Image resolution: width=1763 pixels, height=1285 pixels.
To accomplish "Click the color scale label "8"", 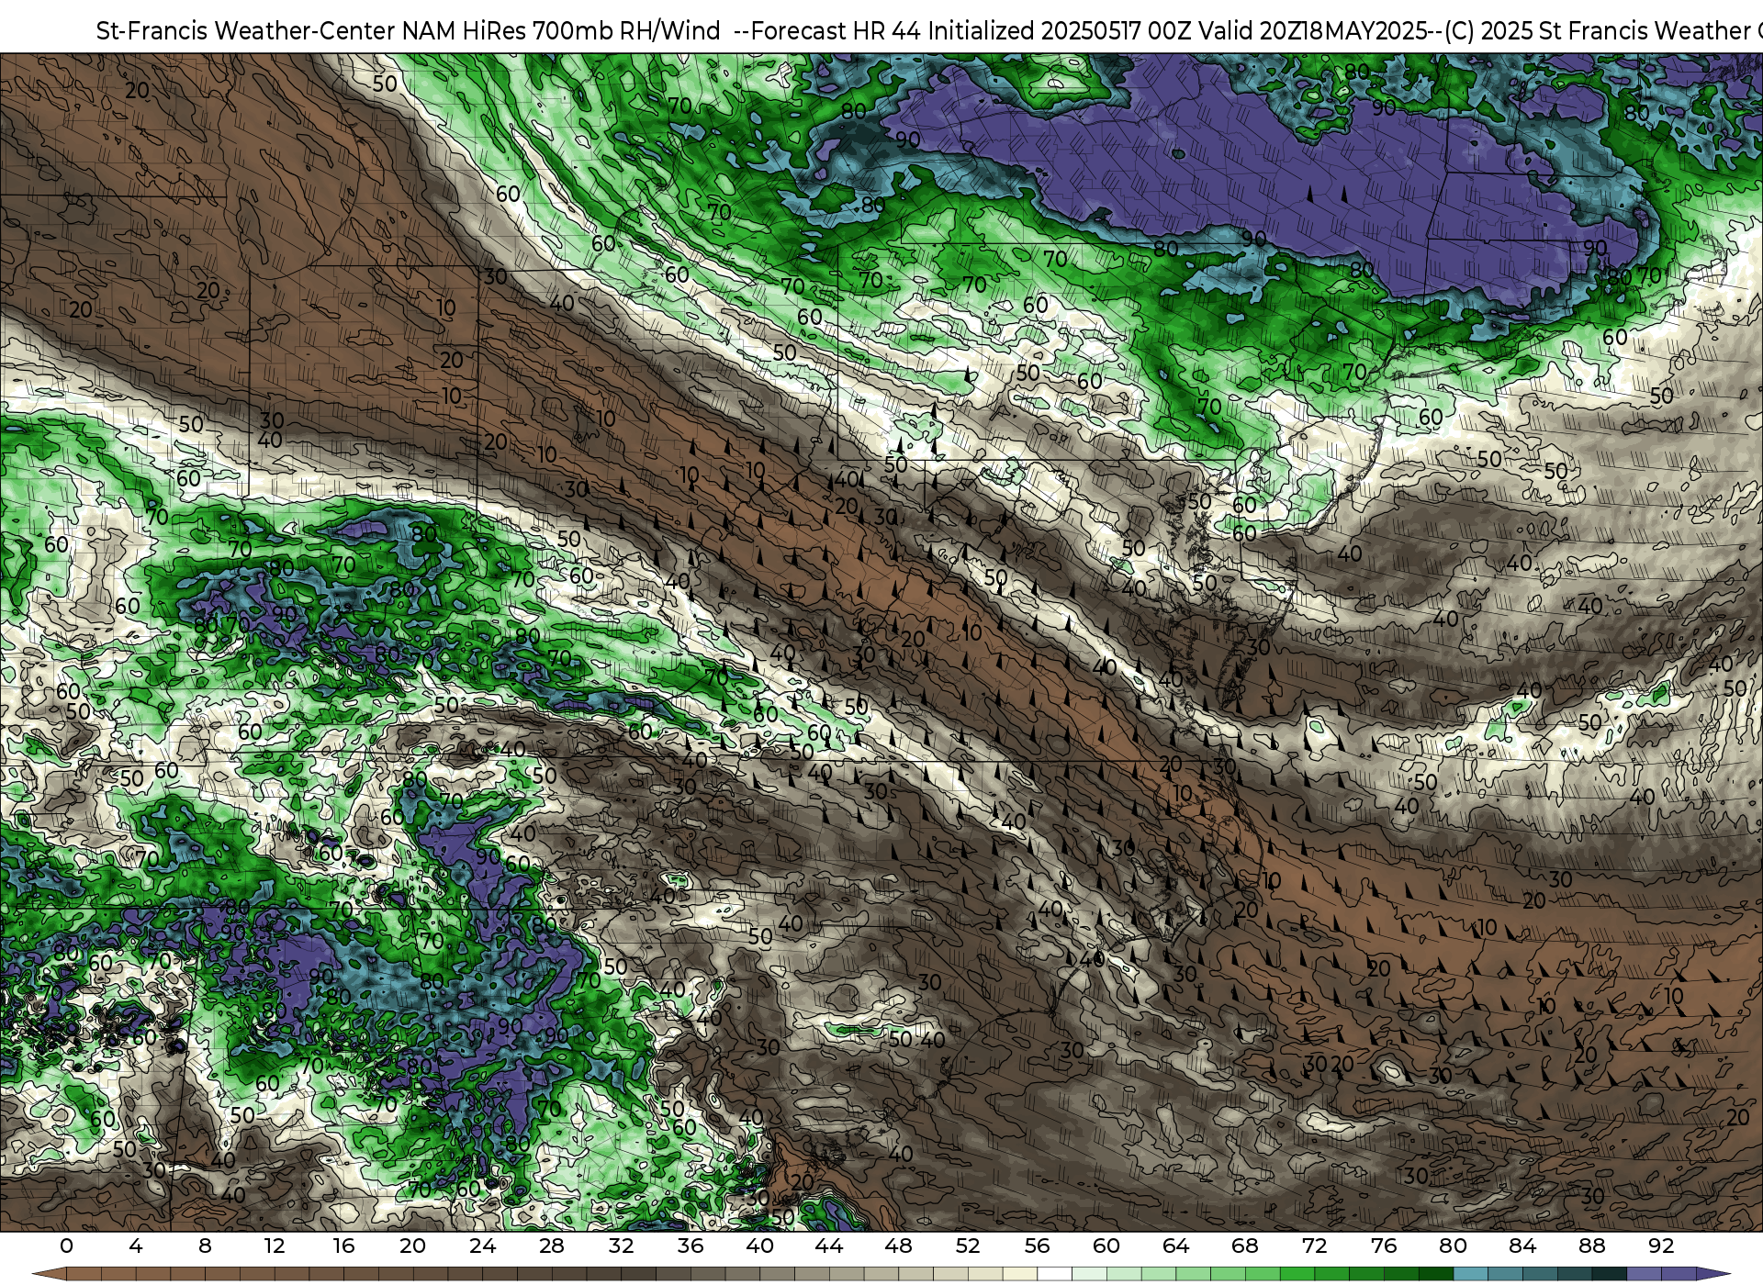I will (x=205, y=1246).
